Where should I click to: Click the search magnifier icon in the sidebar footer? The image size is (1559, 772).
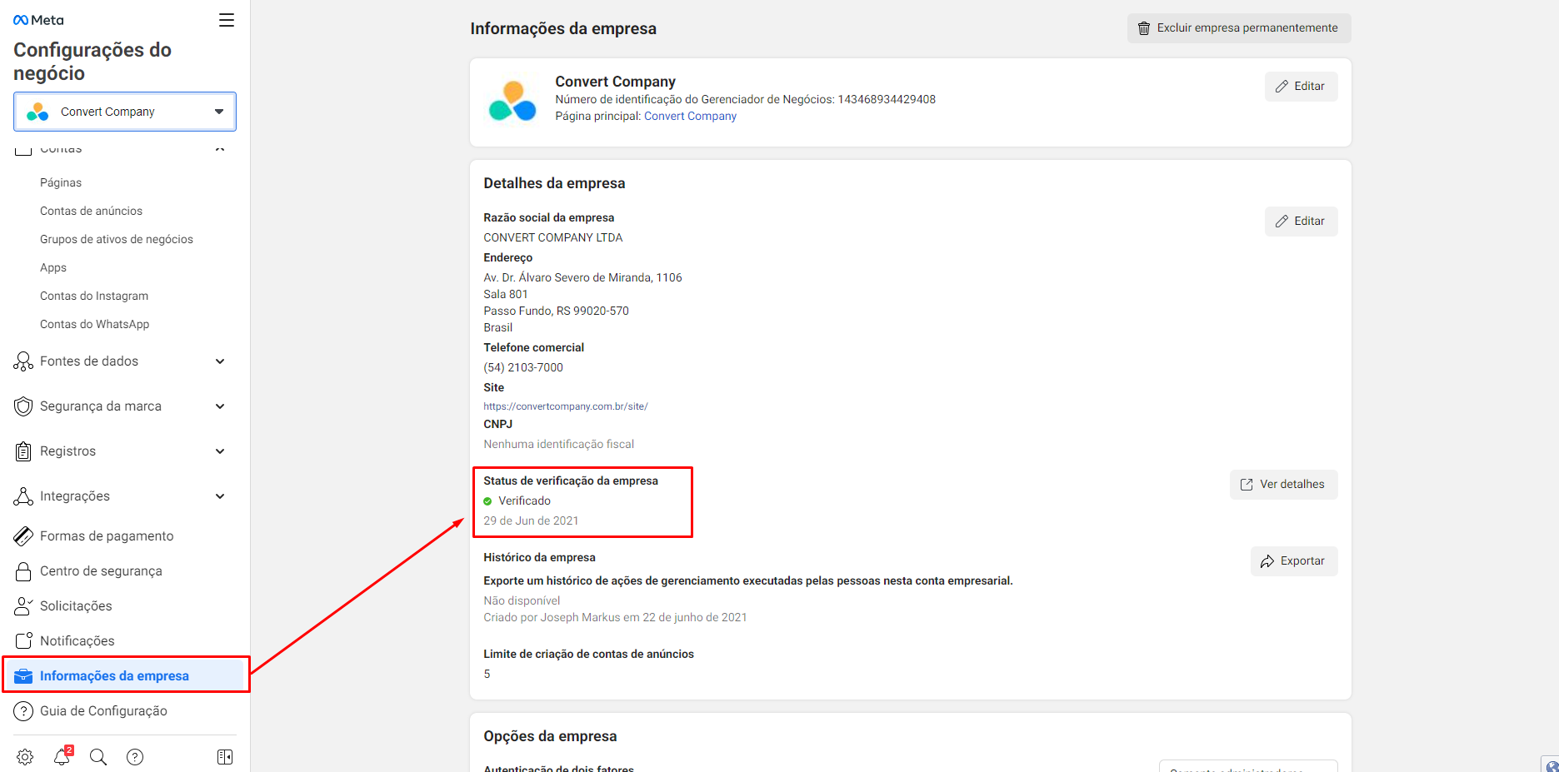(x=98, y=757)
